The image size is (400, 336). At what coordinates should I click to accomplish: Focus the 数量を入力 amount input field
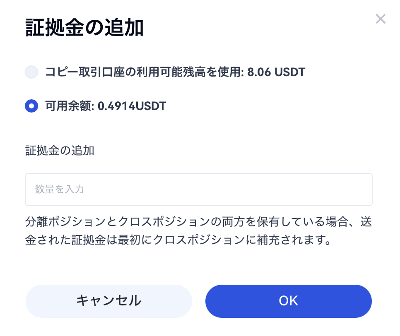point(199,190)
